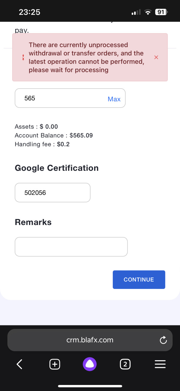180x391 pixels.
Task: Open the browser hamburger menu
Action: point(160,364)
